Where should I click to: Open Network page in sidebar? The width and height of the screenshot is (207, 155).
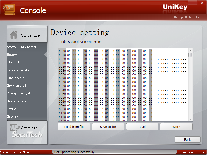pos(13,117)
